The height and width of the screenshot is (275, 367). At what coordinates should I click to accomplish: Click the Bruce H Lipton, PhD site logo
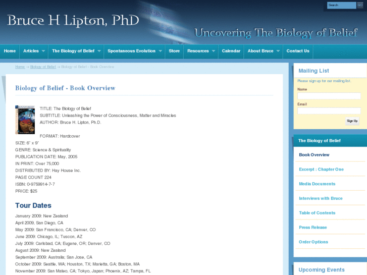coord(73,21)
